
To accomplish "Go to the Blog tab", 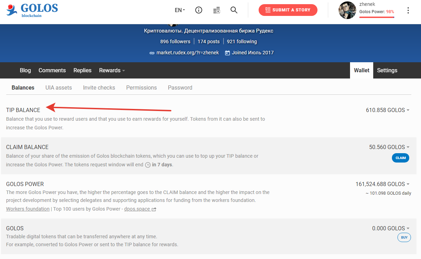I will click(25, 70).
